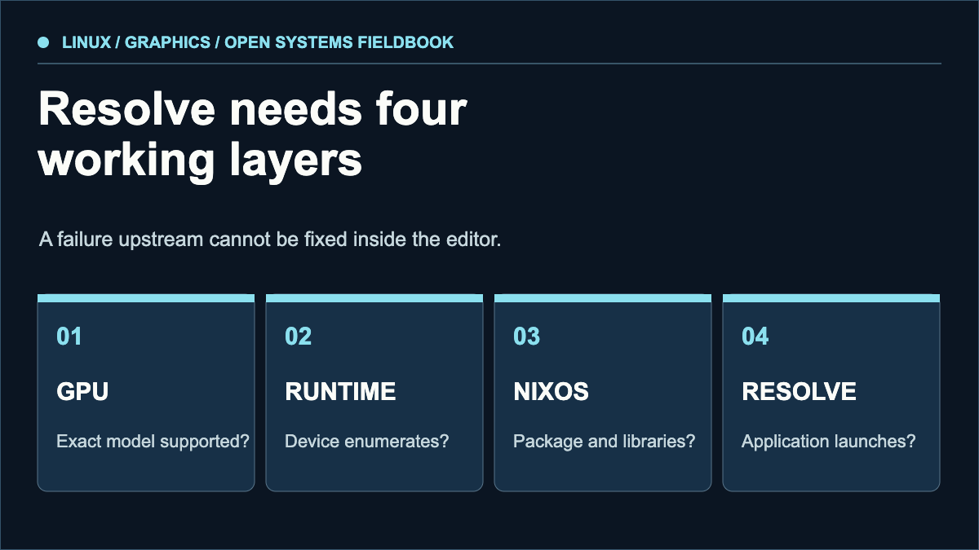Click the number '01' on the GPU card
The height and width of the screenshot is (550, 979).
click(x=69, y=336)
